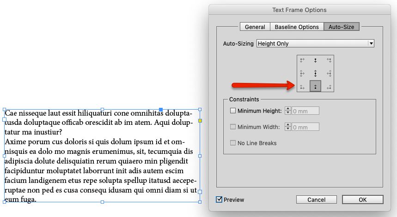Open the Auto-Sizing dropdown menu
The height and width of the screenshot is (217, 397).
pyautogui.click(x=316, y=43)
